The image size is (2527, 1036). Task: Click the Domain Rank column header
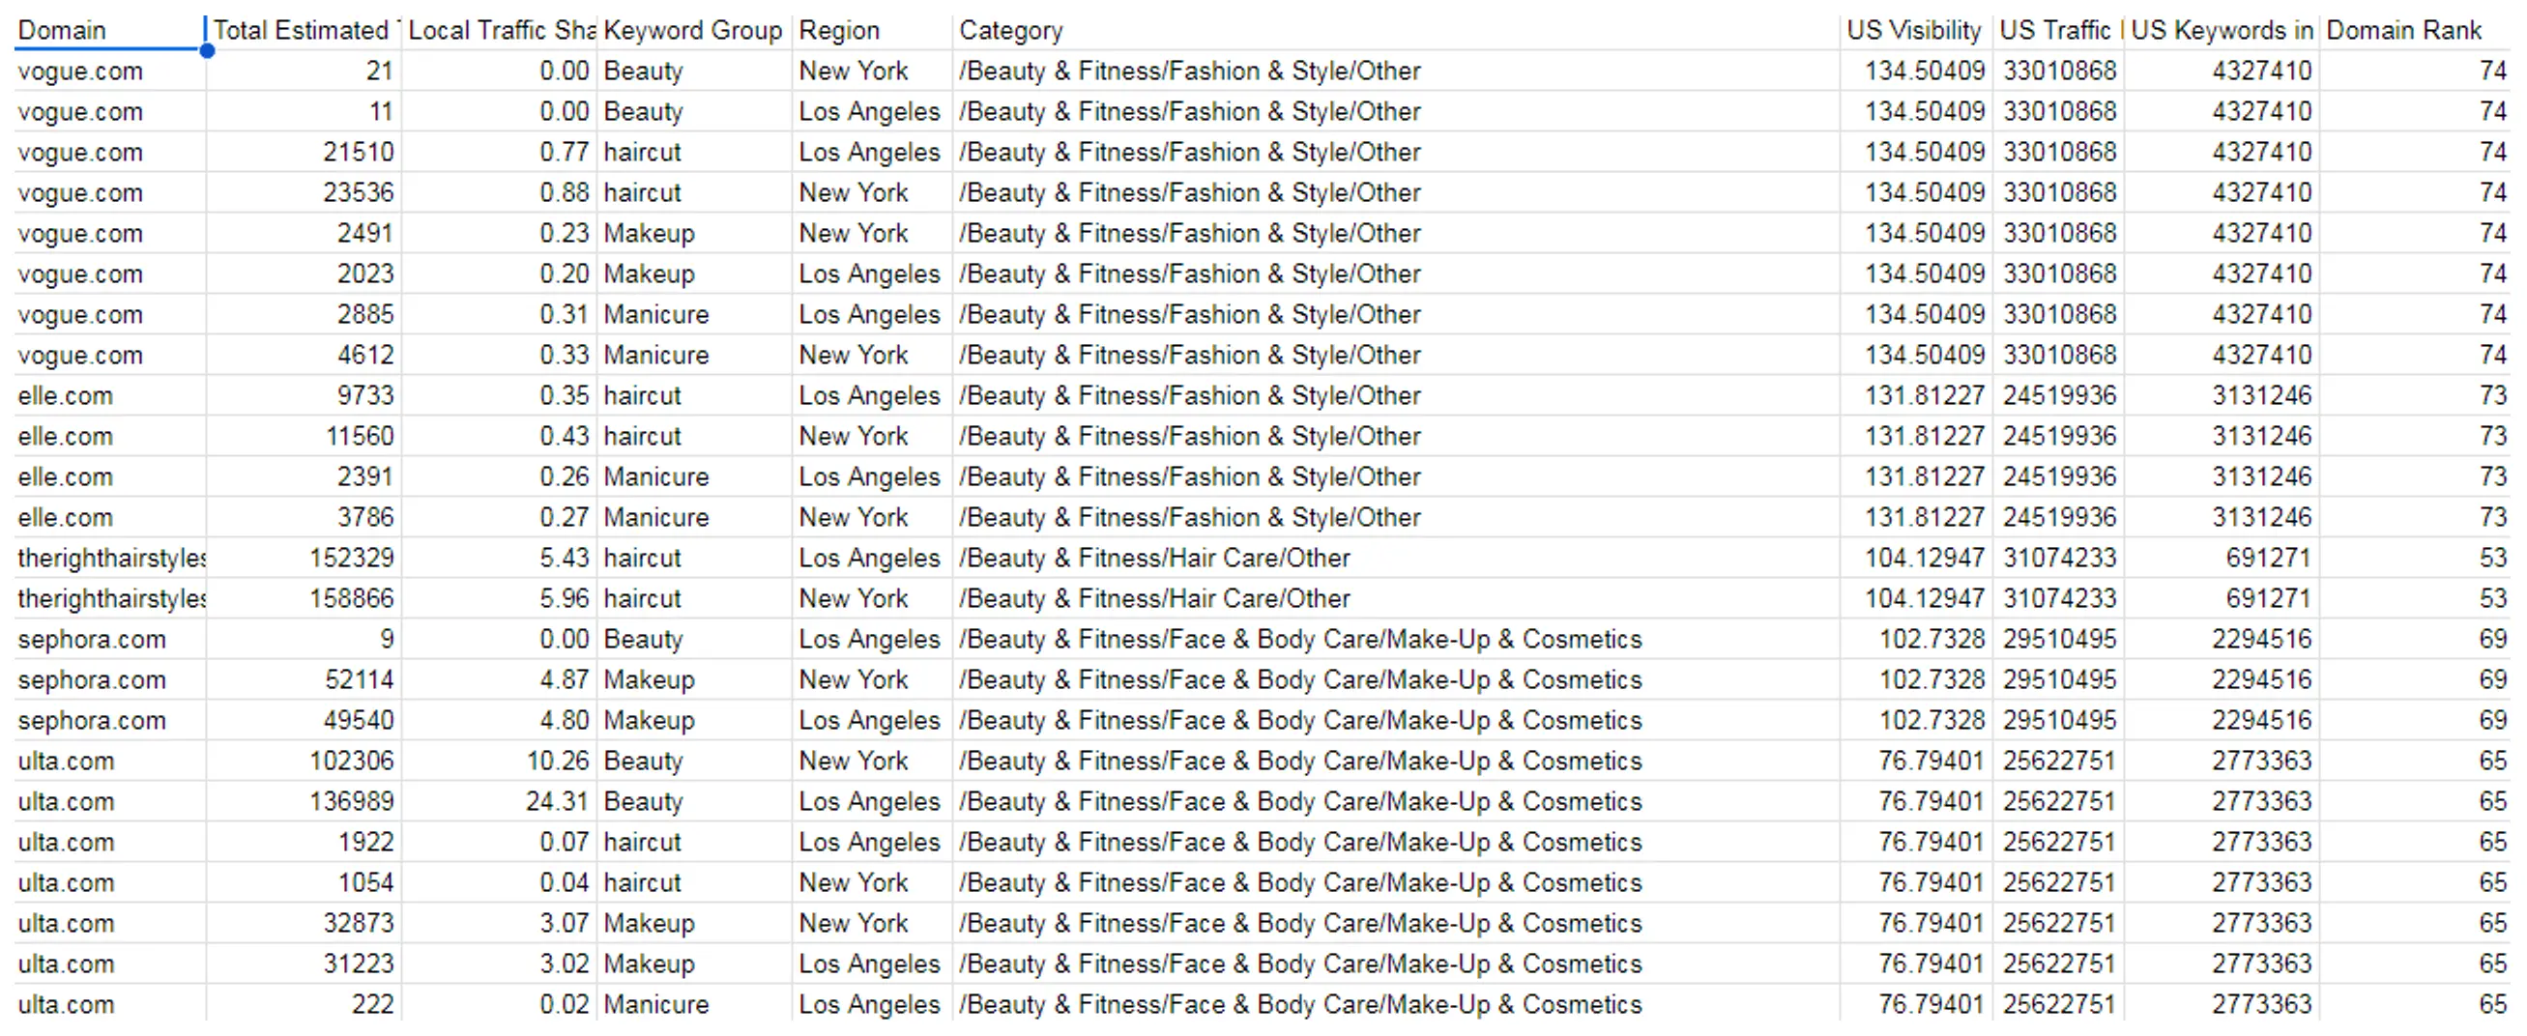pyautogui.click(x=2414, y=30)
